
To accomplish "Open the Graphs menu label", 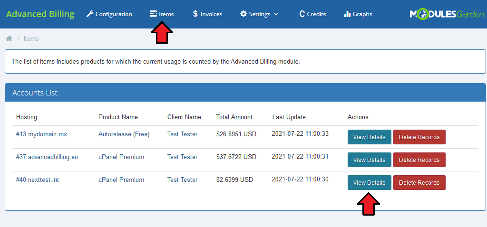I will (x=362, y=14).
